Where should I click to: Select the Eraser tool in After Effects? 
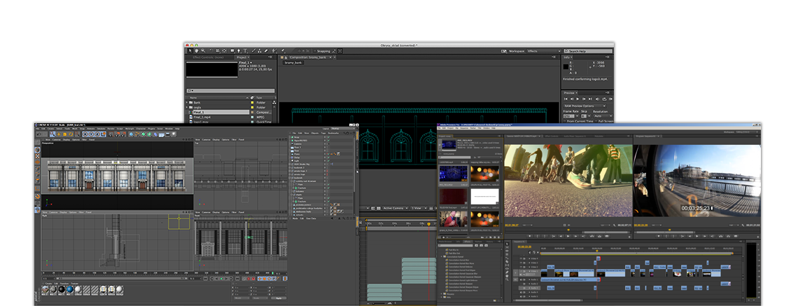[x=266, y=51]
